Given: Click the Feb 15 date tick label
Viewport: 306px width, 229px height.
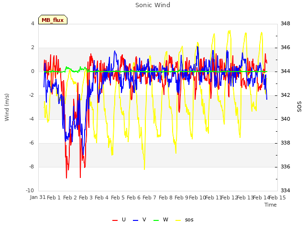Looking at the screenshot, I should pos(277,198).
